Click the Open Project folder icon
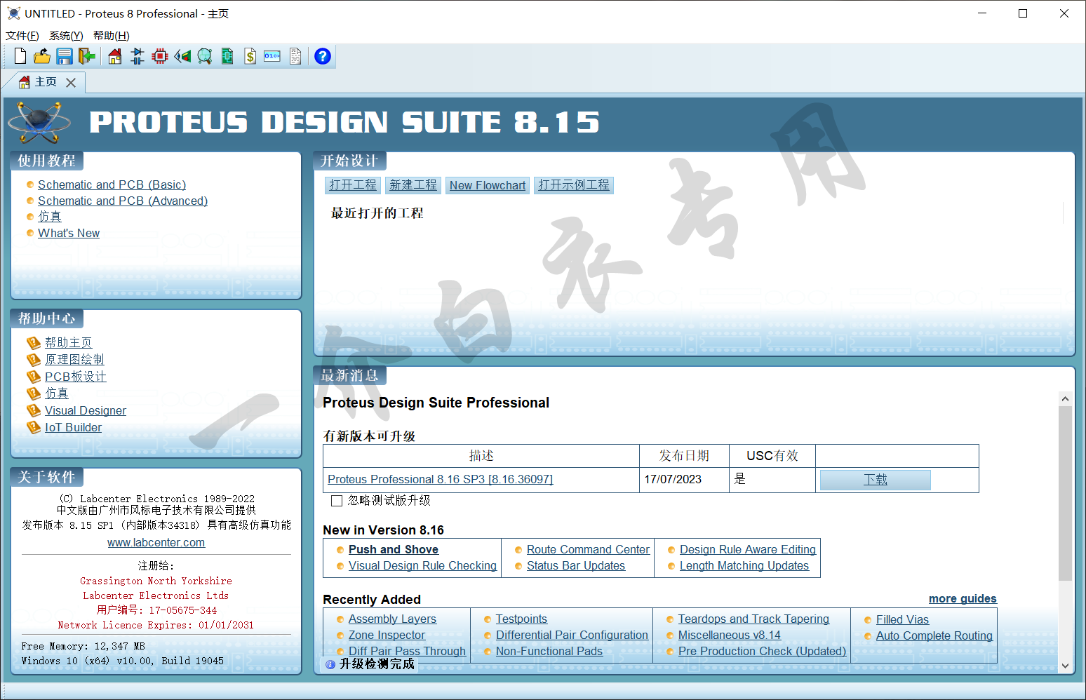Viewport: 1086px width, 700px height. [x=42, y=56]
